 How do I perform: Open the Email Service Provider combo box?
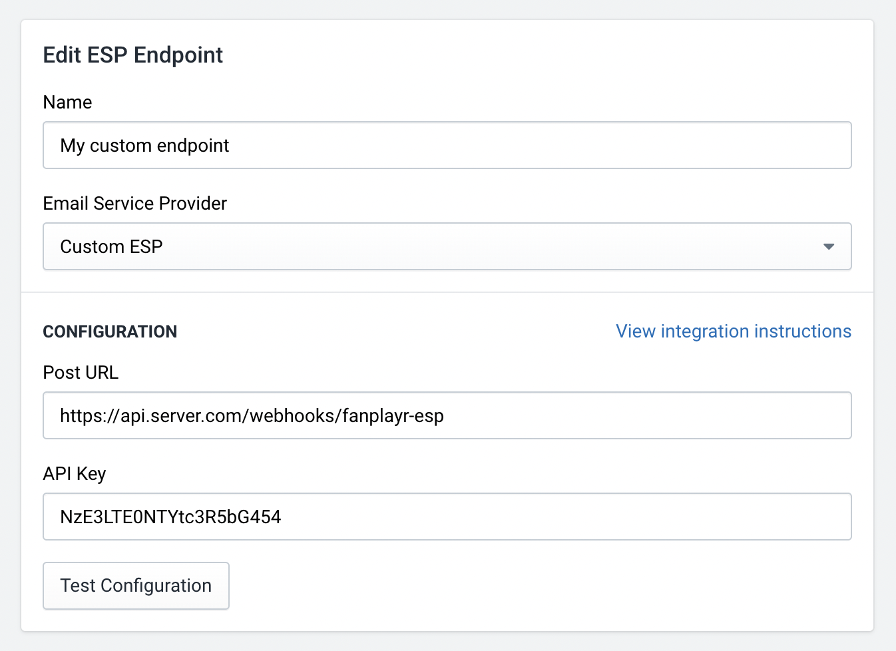point(447,246)
